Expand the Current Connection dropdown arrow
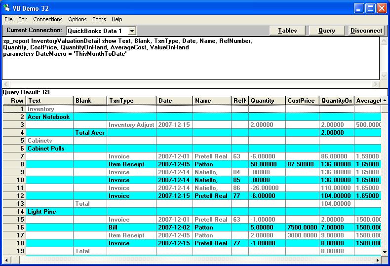390x266 pixels. click(x=132, y=31)
